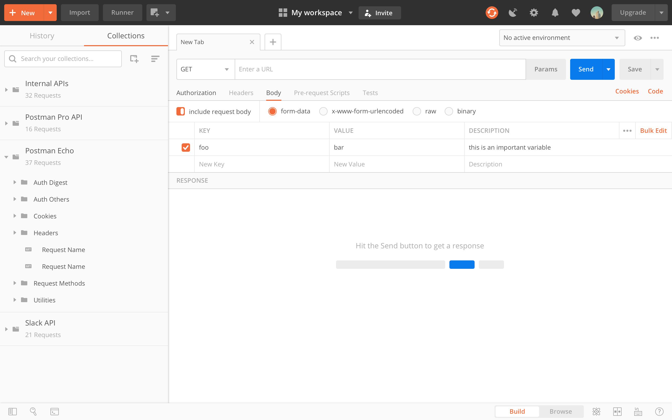Open the Postman console icon

[x=54, y=411]
